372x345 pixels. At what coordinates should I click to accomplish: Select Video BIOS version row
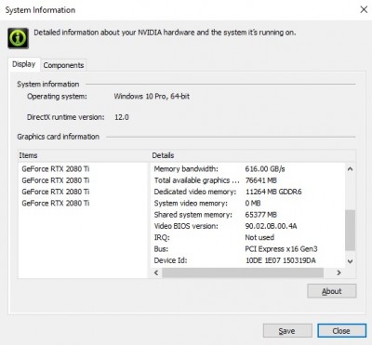coord(248,226)
